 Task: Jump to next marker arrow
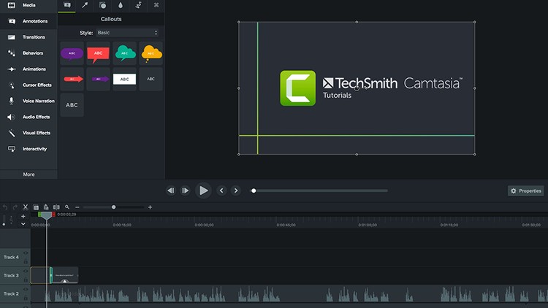tap(236, 190)
